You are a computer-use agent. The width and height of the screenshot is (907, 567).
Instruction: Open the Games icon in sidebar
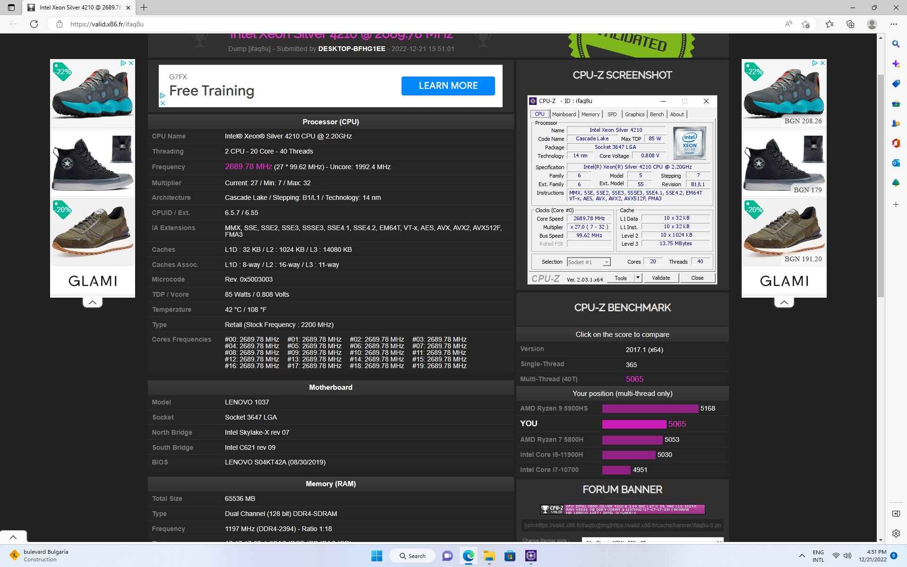coord(896,123)
